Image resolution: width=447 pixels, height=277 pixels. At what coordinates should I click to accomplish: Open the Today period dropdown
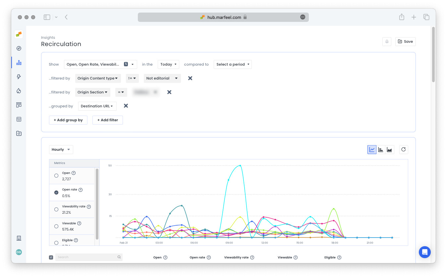pos(168,64)
